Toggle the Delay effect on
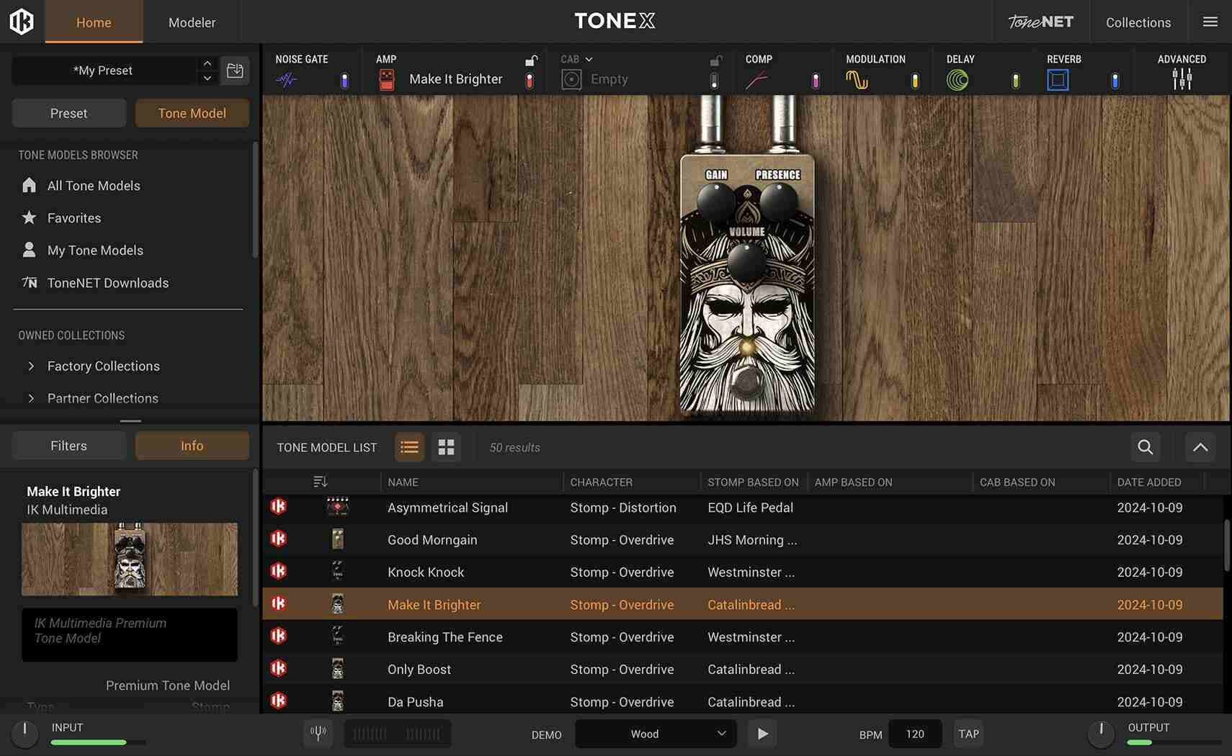Viewport: 1232px width, 756px height. (1015, 81)
